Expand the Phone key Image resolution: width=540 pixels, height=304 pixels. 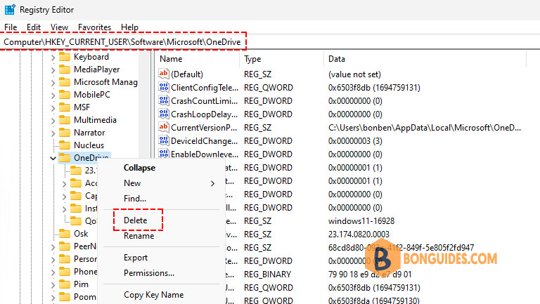tap(53, 272)
